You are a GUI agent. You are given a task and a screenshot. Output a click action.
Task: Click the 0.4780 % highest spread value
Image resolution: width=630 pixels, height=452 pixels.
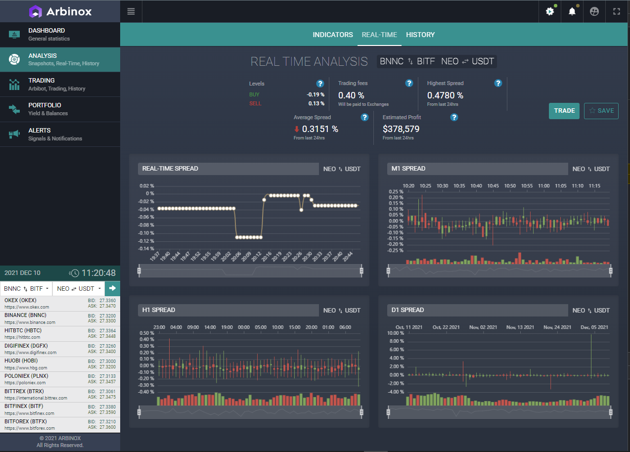pyautogui.click(x=445, y=95)
